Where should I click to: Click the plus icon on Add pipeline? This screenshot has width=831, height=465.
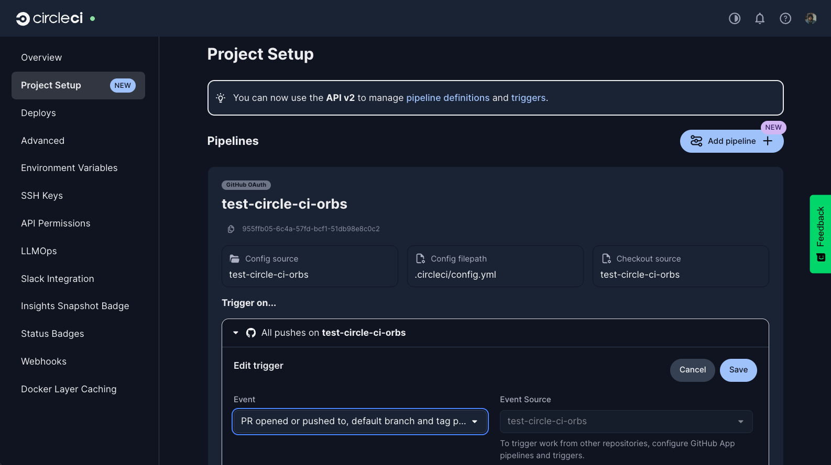[x=768, y=141]
